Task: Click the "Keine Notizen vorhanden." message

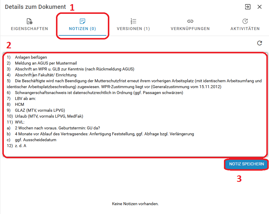Action: 135,204
